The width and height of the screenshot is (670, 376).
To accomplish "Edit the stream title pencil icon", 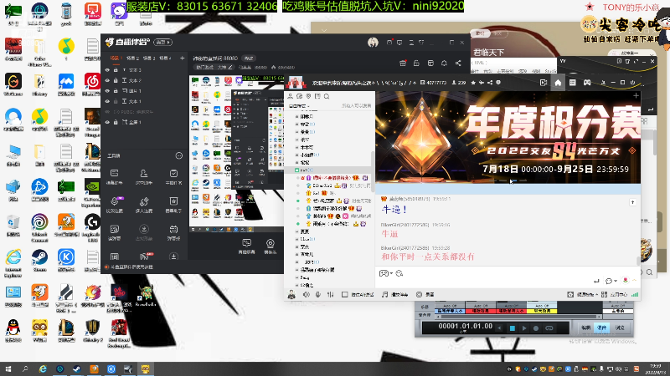I will pyautogui.click(x=229, y=68).
